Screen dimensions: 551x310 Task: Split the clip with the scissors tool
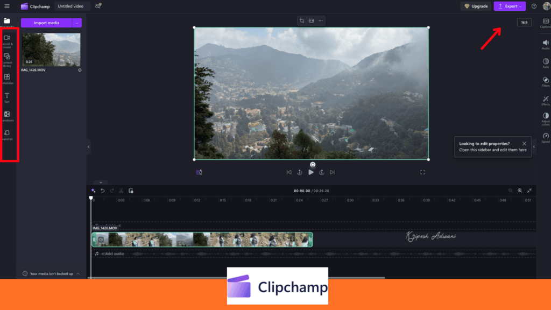(122, 190)
